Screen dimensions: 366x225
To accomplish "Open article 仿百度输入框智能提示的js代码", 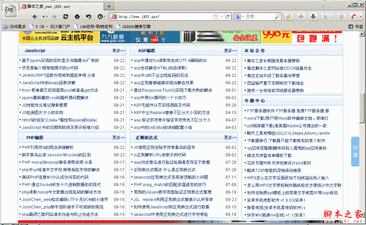I will tap(50, 68).
